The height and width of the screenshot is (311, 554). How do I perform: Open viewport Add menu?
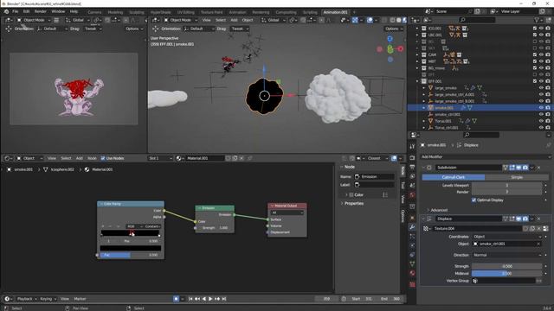tap(234, 20)
